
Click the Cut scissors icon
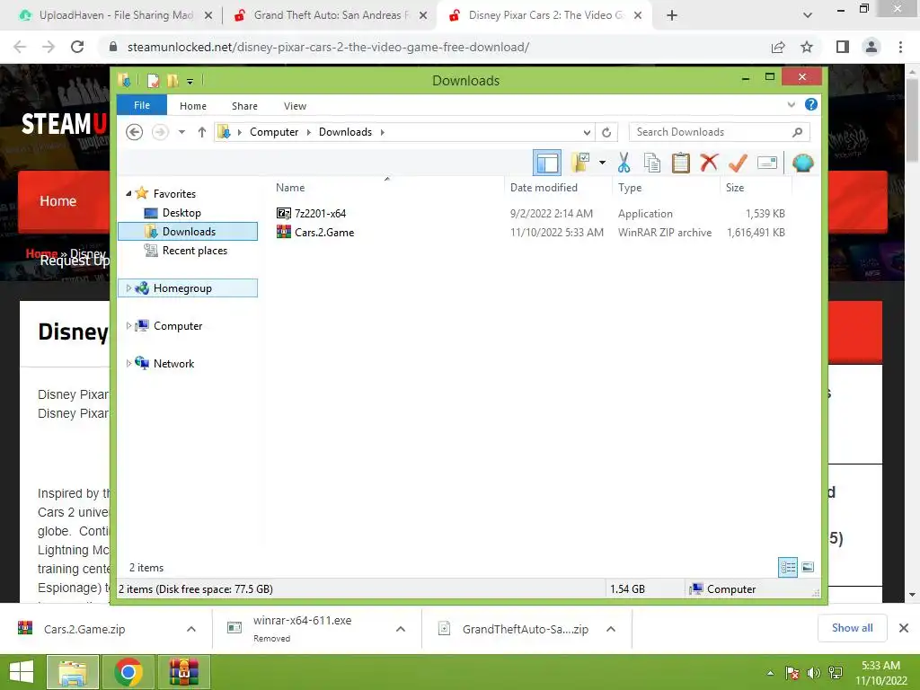pos(624,163)
